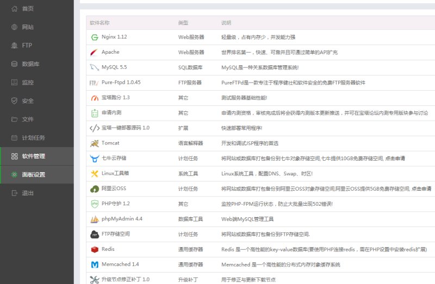Click the 申请内测 checklist icon

pyautogui.click(x=95, y=113)
